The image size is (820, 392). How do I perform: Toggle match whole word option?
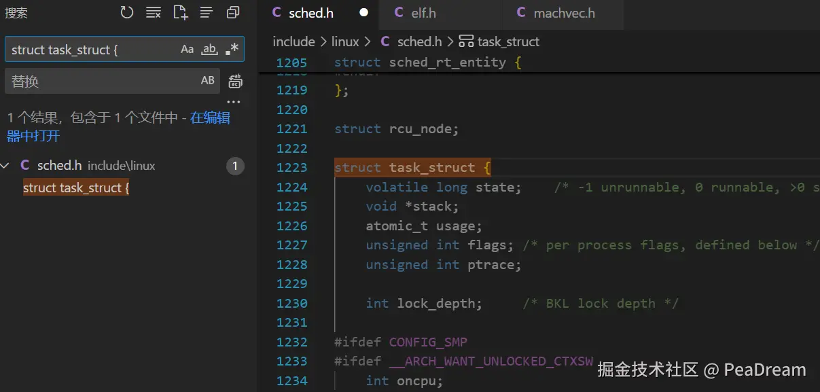tap(210, 49)
